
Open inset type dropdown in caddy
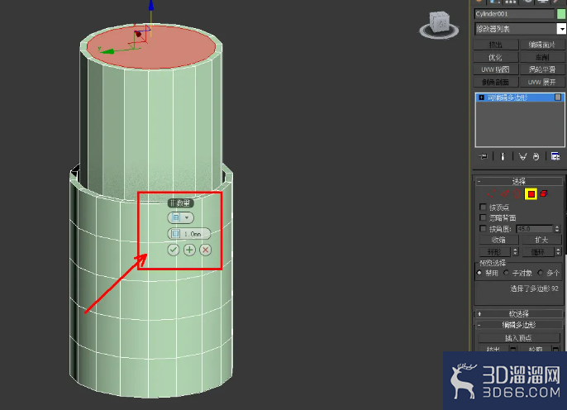[x=180, y=217]
